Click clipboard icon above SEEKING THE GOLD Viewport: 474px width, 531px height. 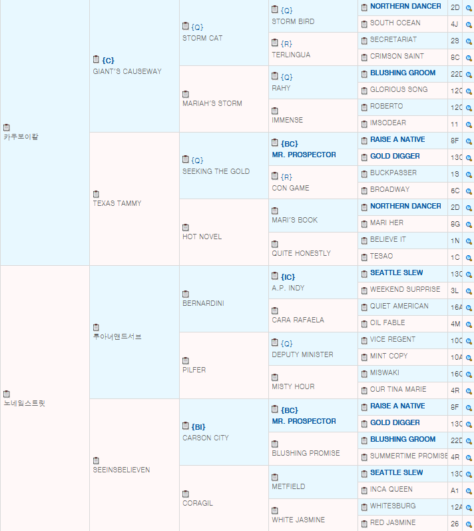point(185,159)
